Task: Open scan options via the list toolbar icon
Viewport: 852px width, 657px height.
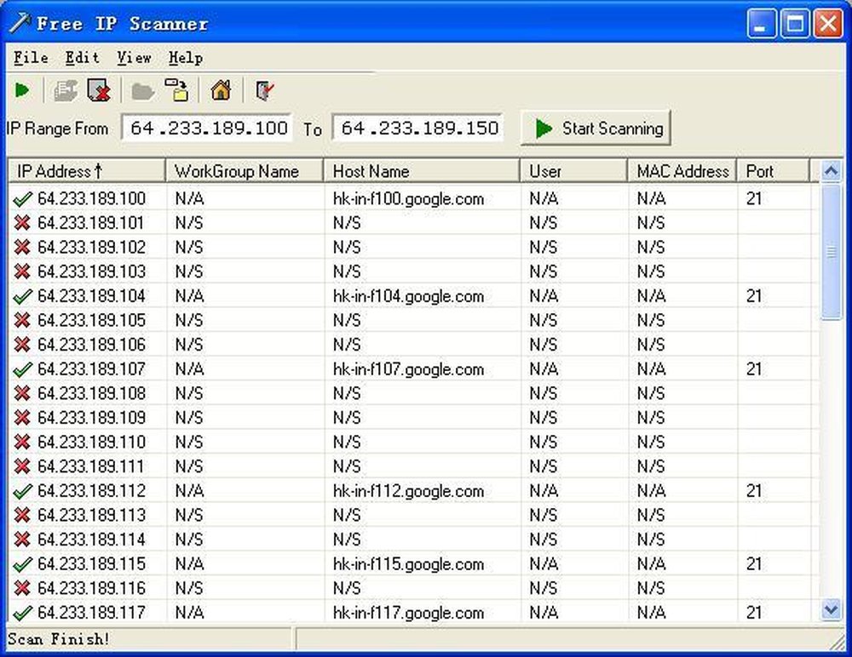Action: [64, 90]
